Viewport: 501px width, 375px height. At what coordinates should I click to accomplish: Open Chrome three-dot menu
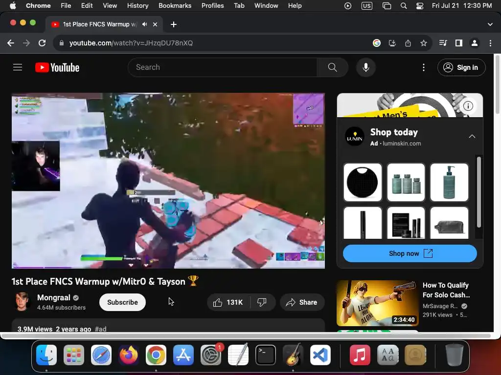click(490, 43)
